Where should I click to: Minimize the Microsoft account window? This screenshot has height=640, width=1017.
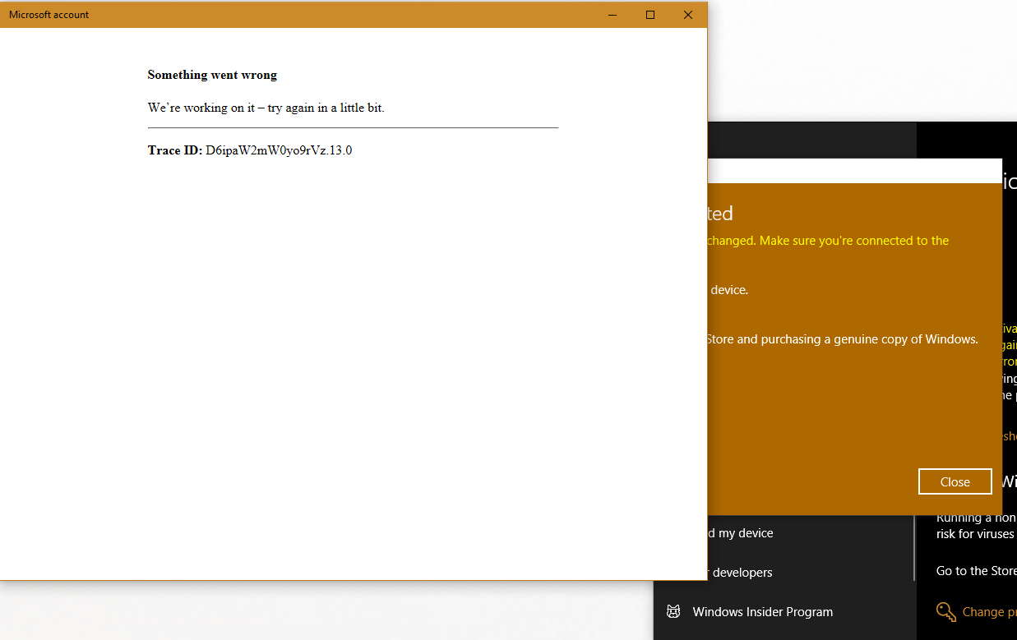point(613,15)
